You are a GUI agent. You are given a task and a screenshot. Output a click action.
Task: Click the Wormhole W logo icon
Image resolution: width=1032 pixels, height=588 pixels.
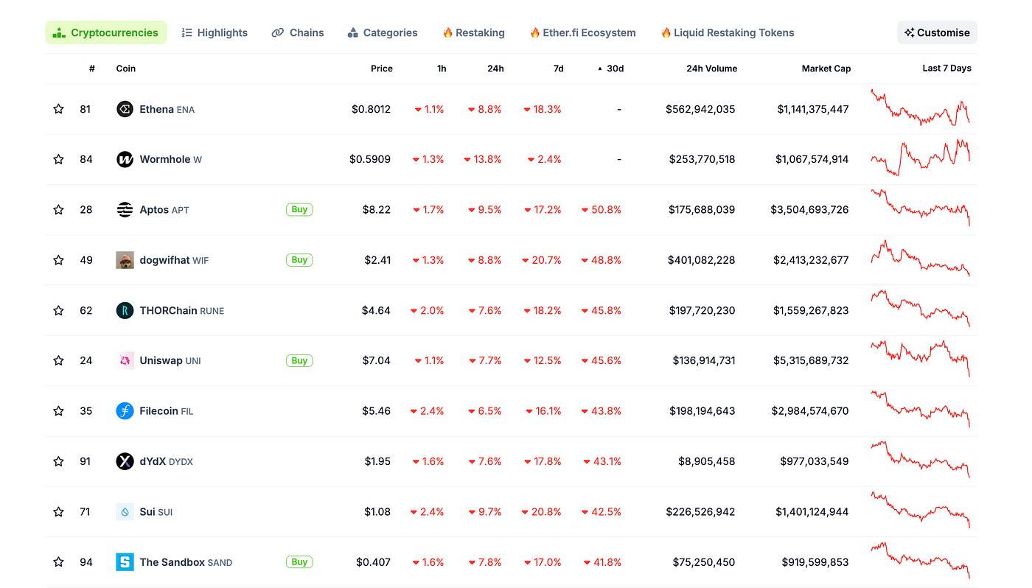pos(125,159)
